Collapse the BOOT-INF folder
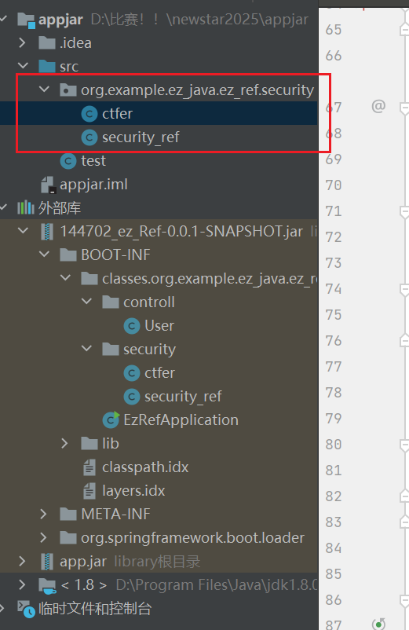The image size is (409, 630). coord(44,255)
